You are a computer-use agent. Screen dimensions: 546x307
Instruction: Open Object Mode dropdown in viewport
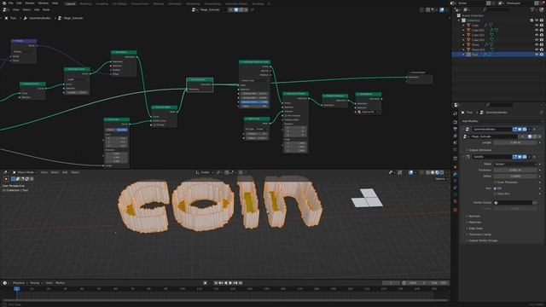(x=25, y=172)
